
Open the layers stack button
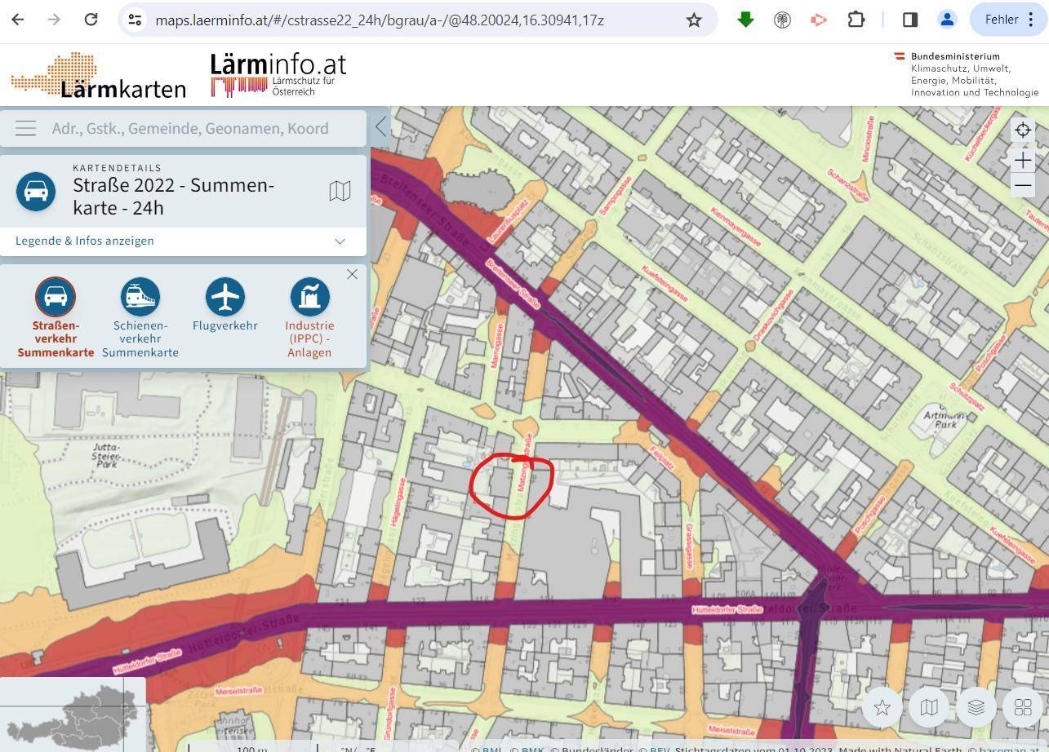click(x=976, y=707)
